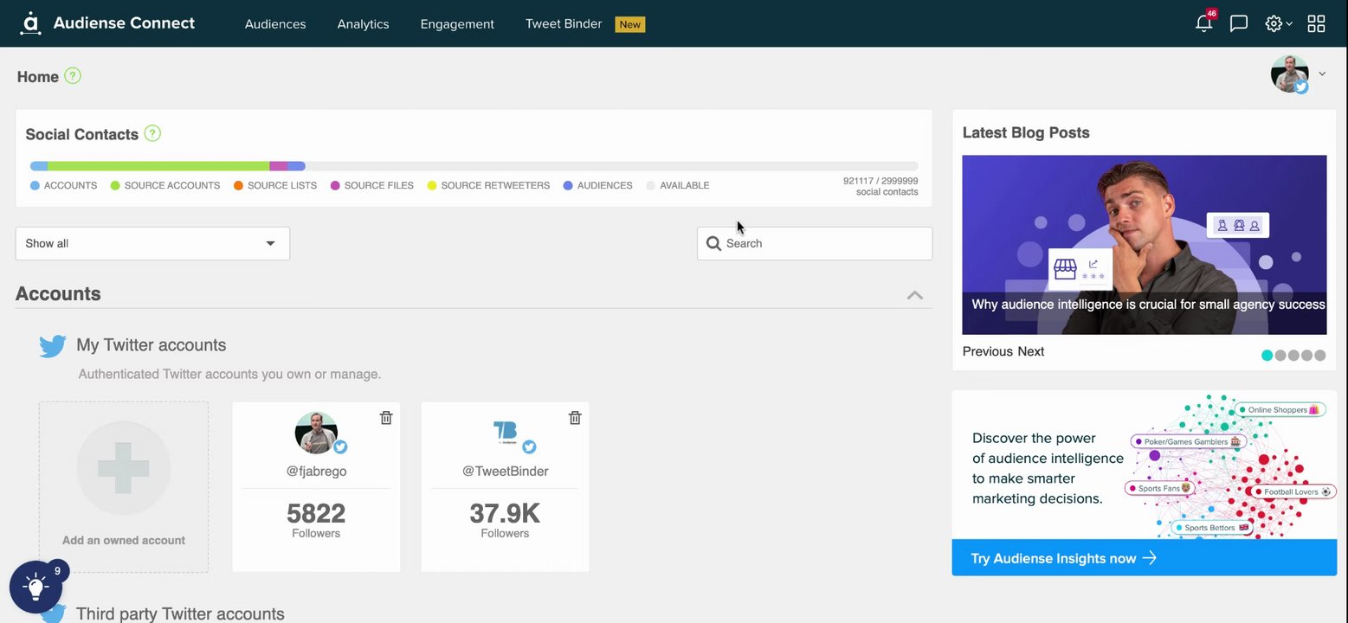This screenshot has width=1348, height=623.
Task: Click the Social Contacts help icon
Action: pyautogui.click(x=152, y=133)
